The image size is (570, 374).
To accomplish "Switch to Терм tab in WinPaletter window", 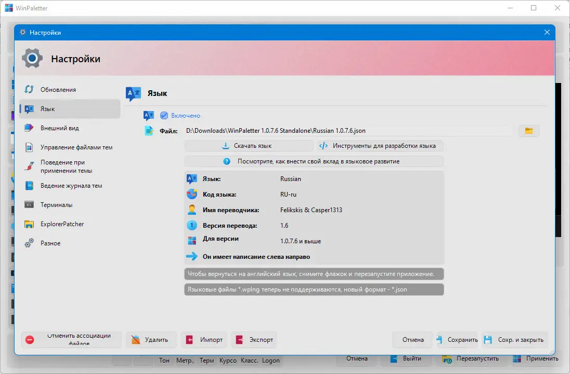I will point(206,360).
